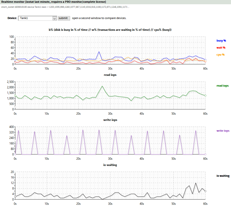Click the 'io waiting' chart title

[110, 165]
